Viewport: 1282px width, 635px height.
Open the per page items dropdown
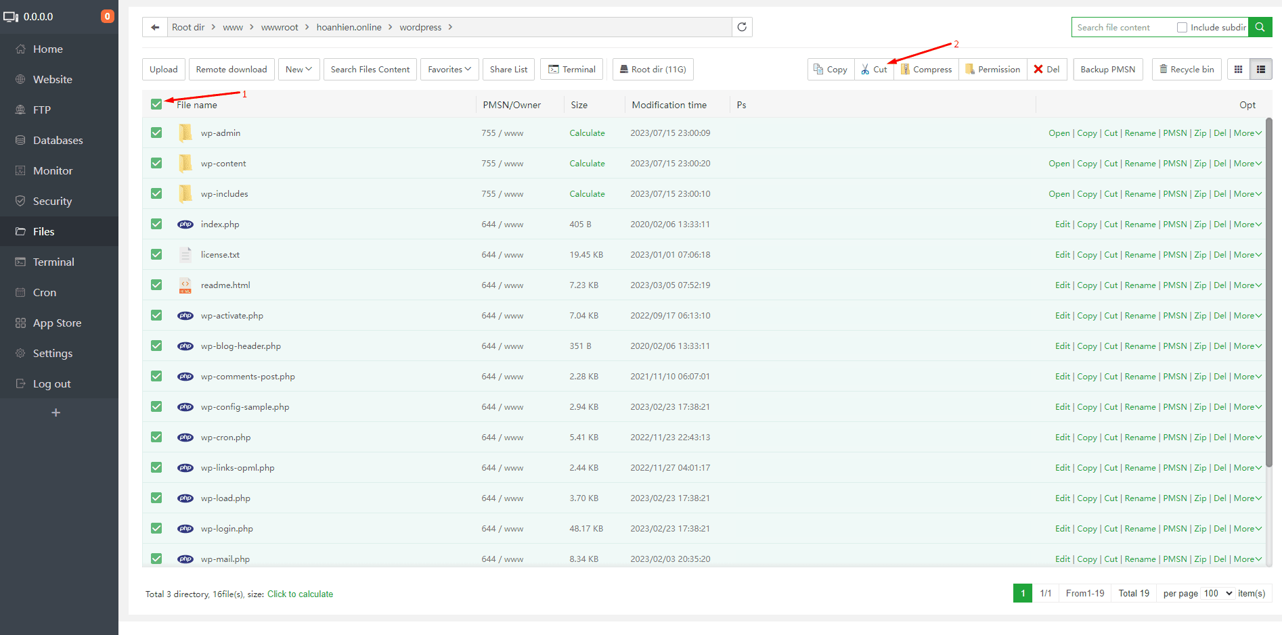tap(1218, 593)
